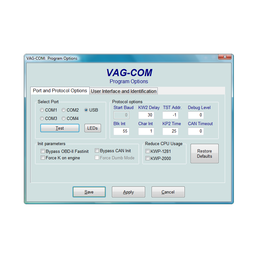Select the COM4 port radio button
The image size is (258, 258).
[x=64, y=118]
